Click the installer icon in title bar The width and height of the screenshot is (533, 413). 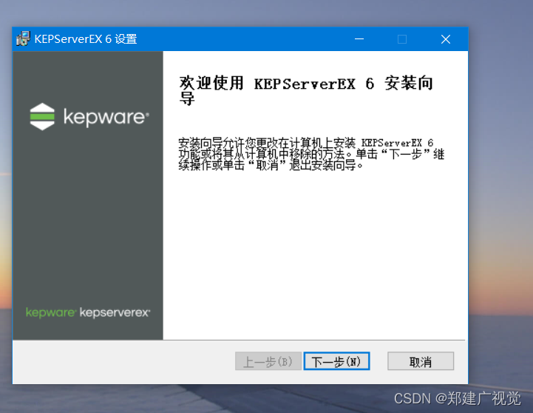(x=23, y=38)
